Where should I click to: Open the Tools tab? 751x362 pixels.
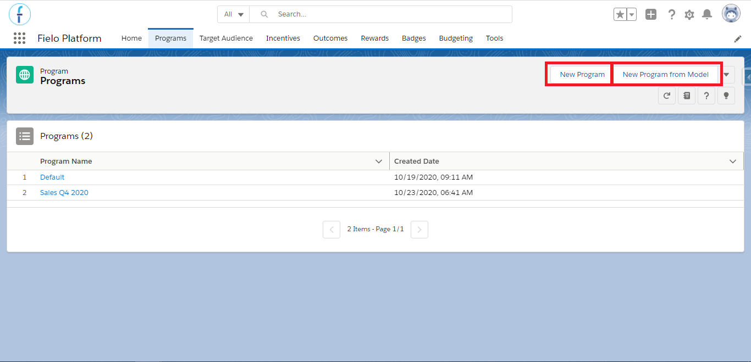[x=494, y=38]
